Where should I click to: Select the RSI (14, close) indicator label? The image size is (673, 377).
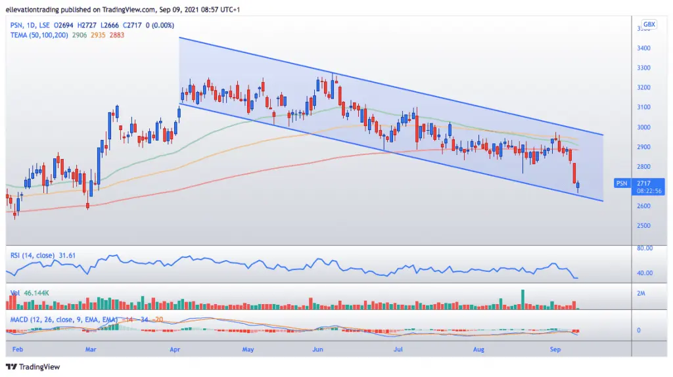click(33, 255)
